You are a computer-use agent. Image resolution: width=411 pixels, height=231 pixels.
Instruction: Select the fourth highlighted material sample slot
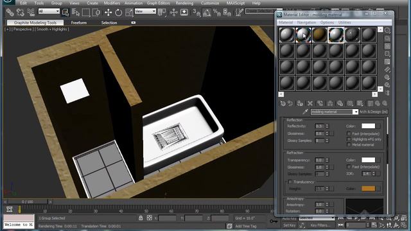(x=336, y=35)
